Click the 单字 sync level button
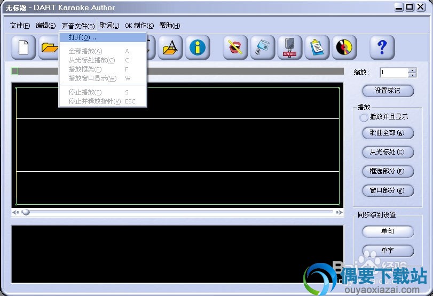Image resolution: width=433 pixels, height=296 pixels. tap(388, 251)
